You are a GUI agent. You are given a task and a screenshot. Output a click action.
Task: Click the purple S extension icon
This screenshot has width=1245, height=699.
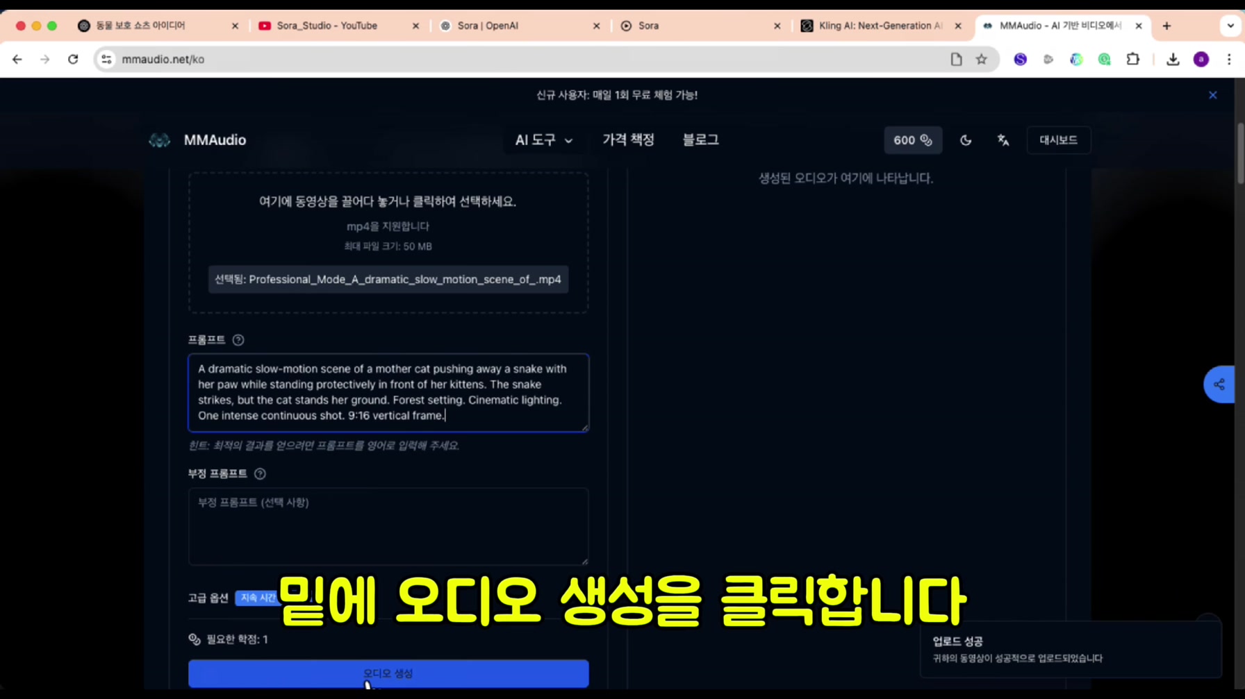pos(1020,60)
